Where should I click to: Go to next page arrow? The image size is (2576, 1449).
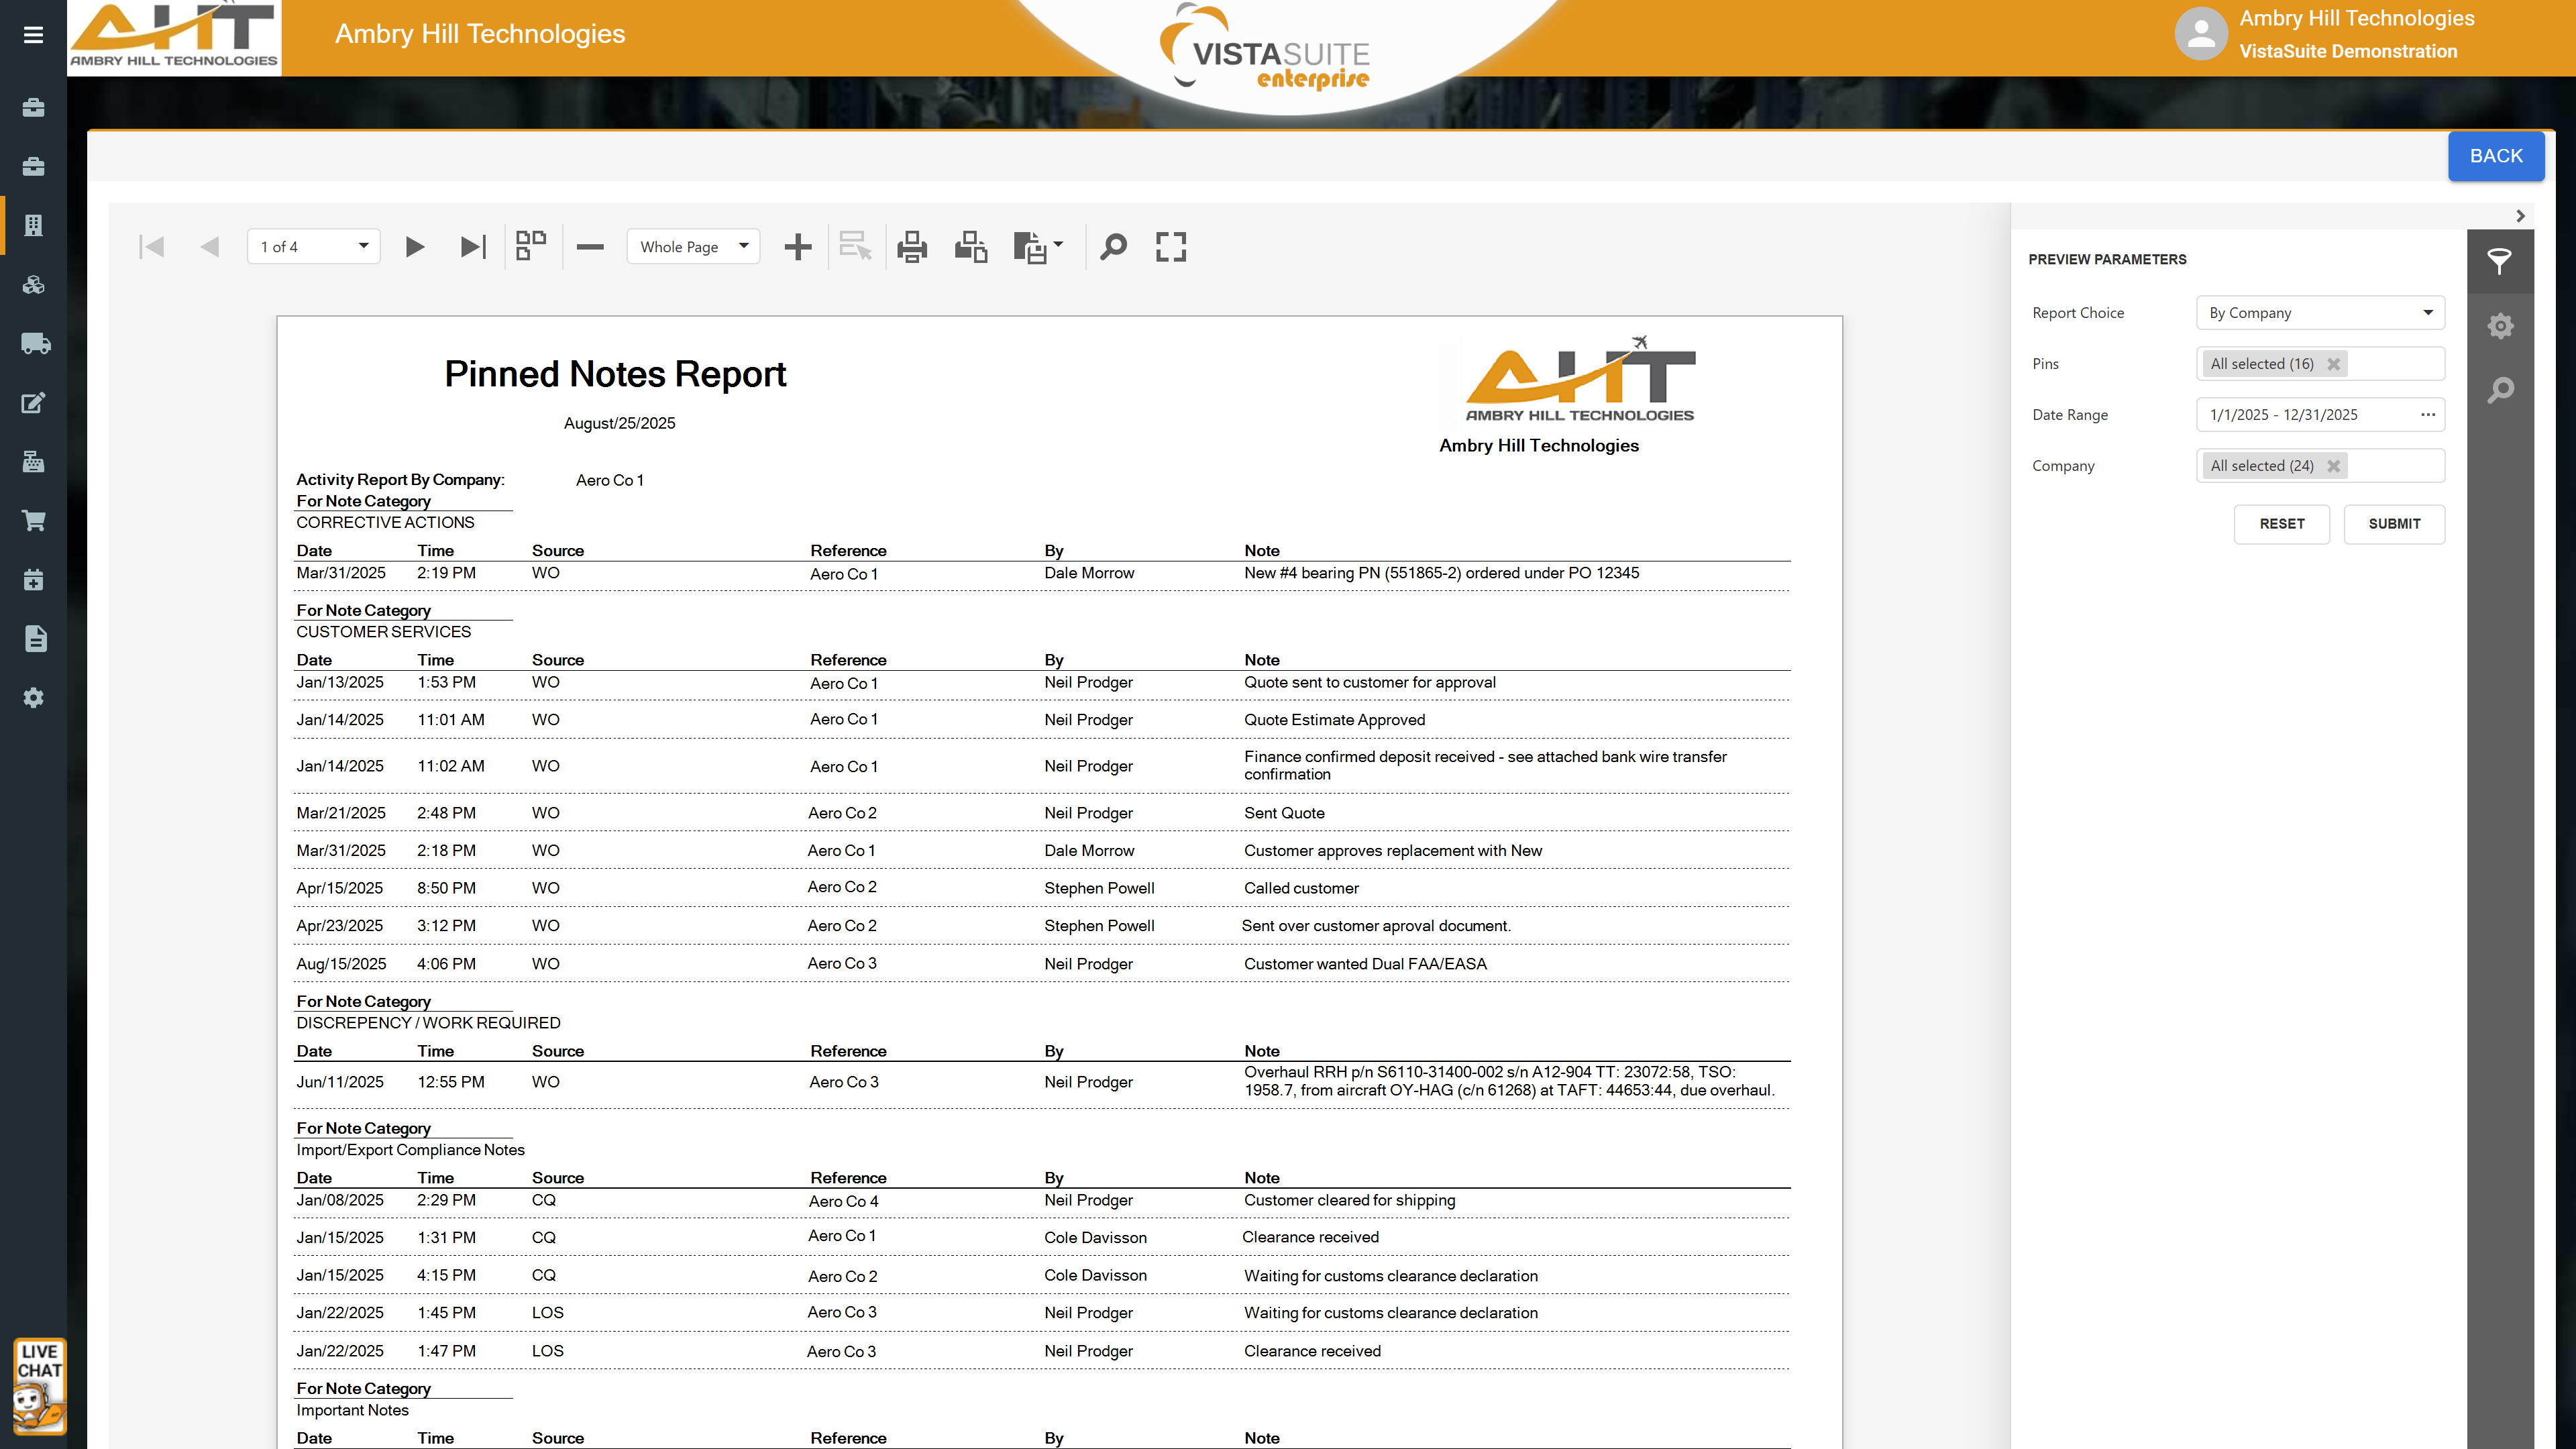click(x=415, y=247)
